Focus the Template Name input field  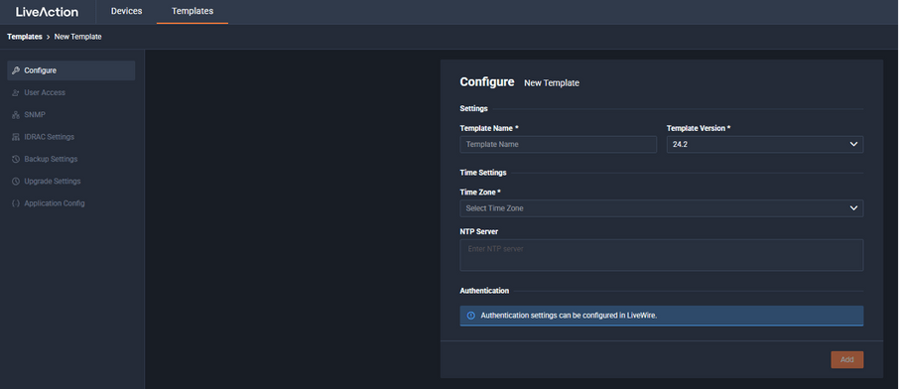(x=558, y=145)
